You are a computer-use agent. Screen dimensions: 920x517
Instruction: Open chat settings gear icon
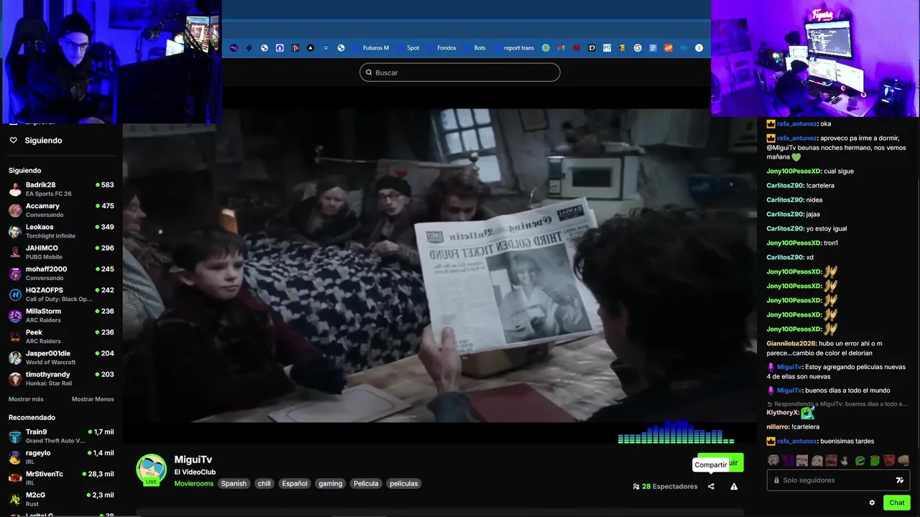(872, 503)
